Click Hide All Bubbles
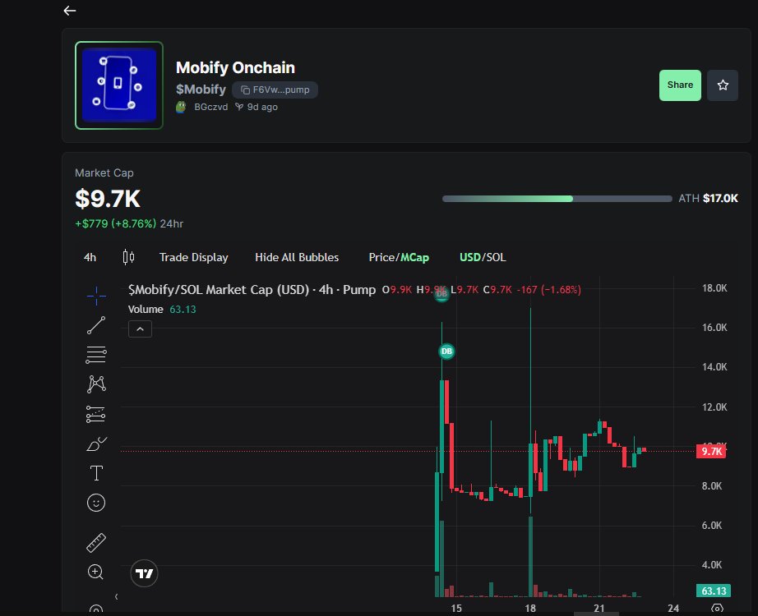This screenshot has width=758, height=616. pos(297,257)
